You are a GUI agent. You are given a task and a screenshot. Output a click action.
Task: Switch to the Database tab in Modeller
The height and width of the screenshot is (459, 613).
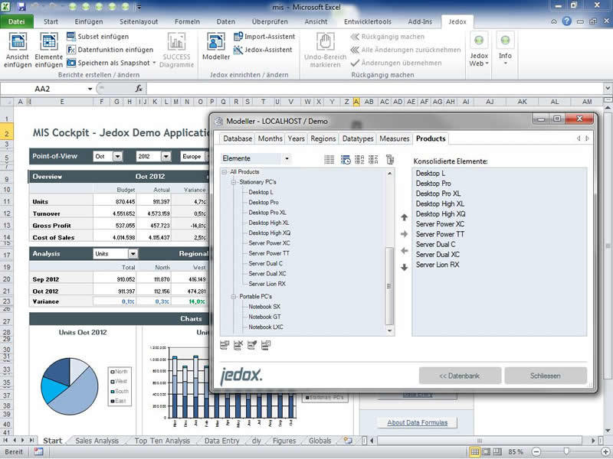point(238,138)
